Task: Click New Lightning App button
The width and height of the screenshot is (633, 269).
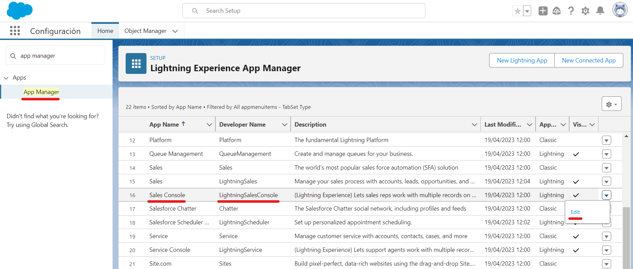Action: [522, 60]
